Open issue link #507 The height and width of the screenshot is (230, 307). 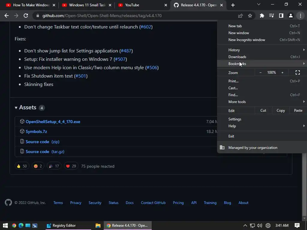pyautogui.click(x=120, y=59)
